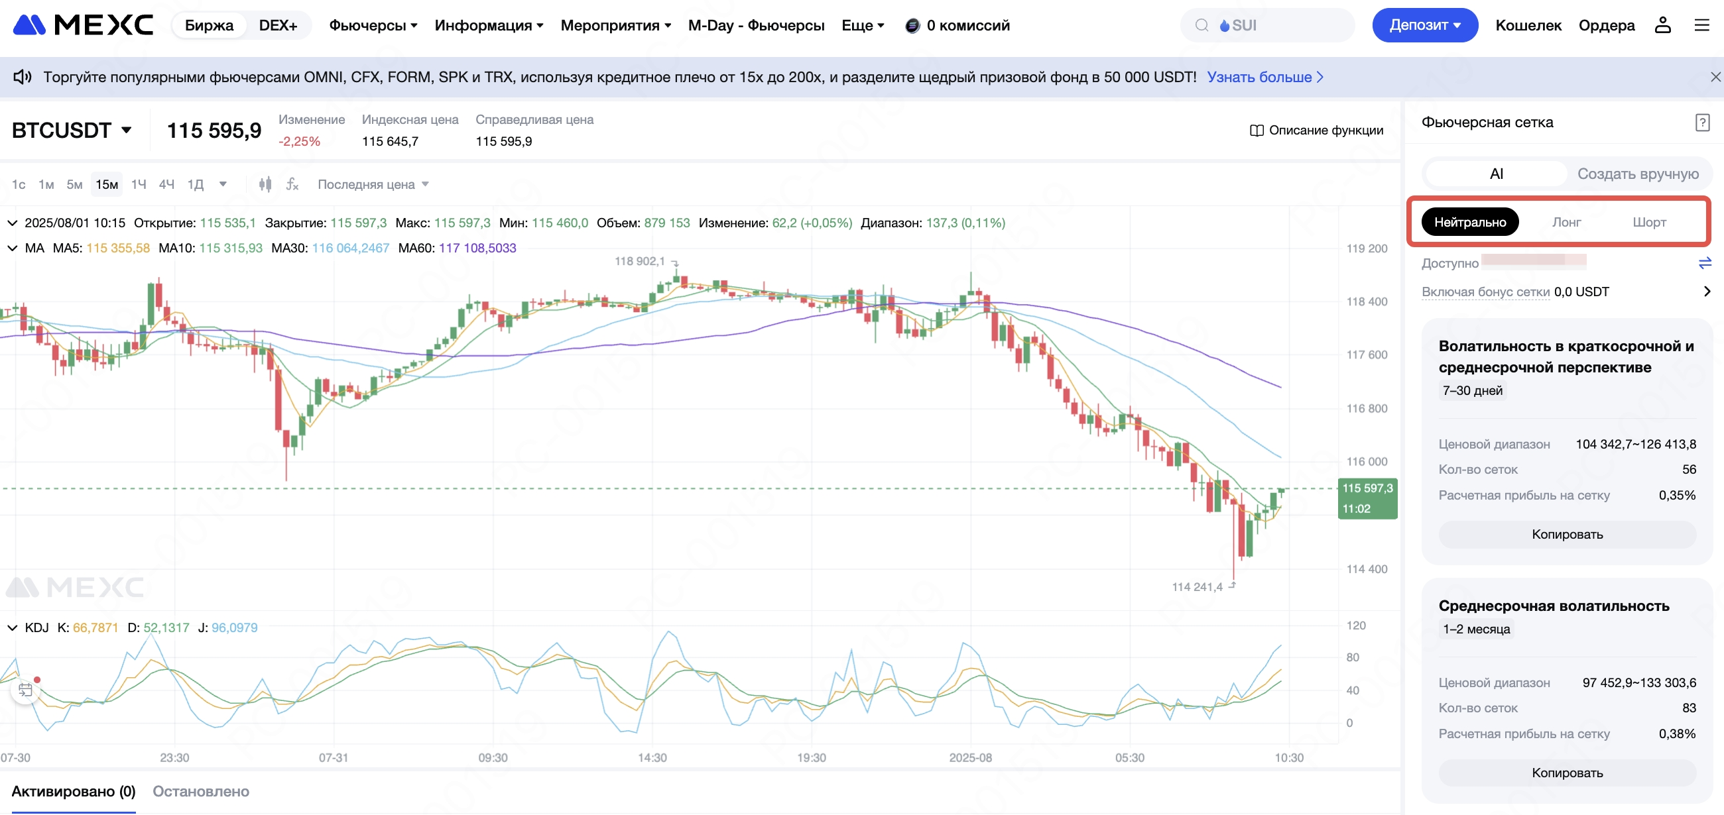
Task: Collapse the KDJ indicator row
Action: (x=12, y=627)
